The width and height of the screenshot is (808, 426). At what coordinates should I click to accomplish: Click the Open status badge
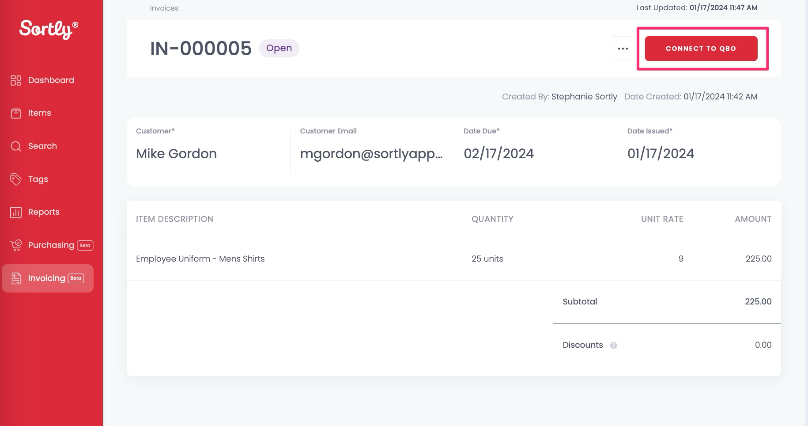(x=279, y=48)
